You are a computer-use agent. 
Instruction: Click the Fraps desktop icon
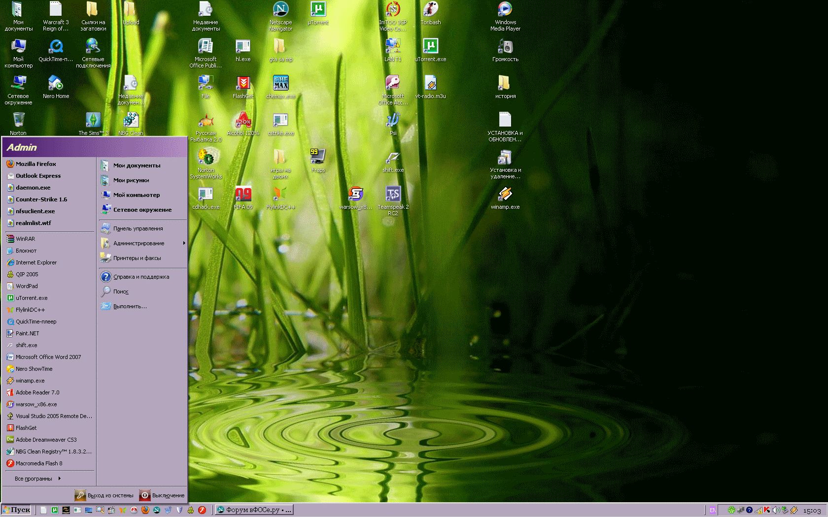point(318,158)
